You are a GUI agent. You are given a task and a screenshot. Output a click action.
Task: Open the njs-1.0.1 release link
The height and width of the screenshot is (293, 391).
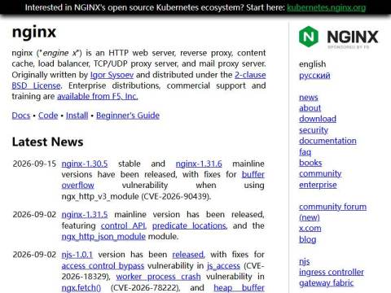(77, 255)
